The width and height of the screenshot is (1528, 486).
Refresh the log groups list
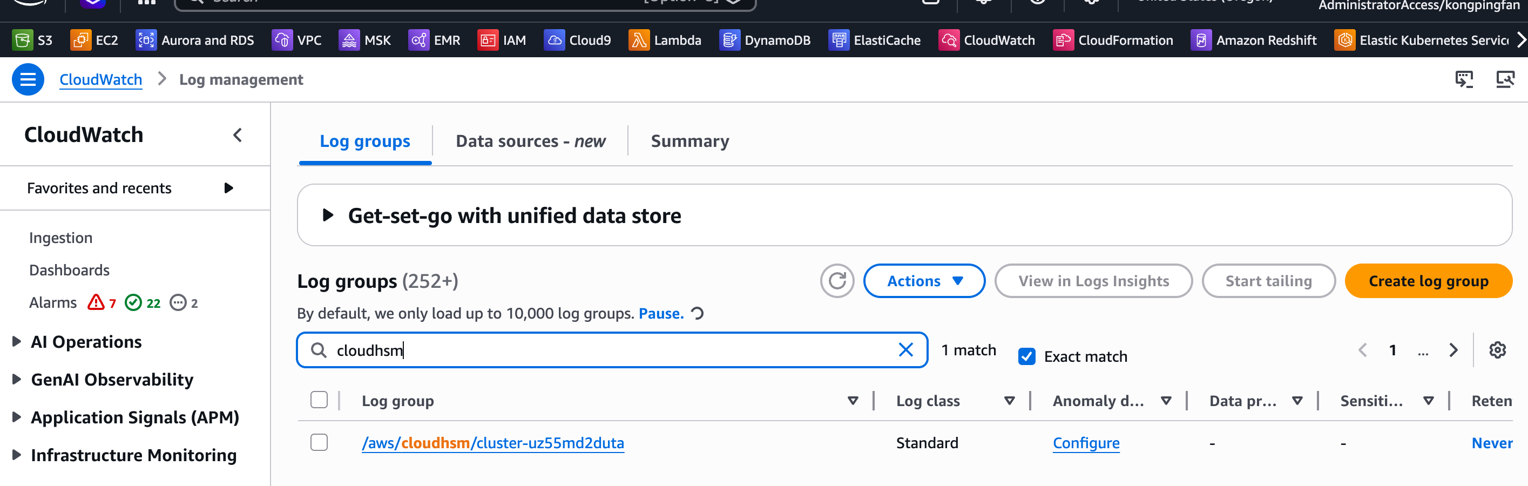(x=836, y=281)
